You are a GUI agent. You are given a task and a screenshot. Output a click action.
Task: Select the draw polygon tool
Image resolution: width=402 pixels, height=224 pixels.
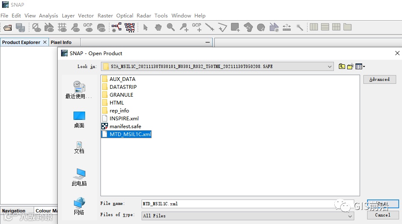[x=248, y=27]
